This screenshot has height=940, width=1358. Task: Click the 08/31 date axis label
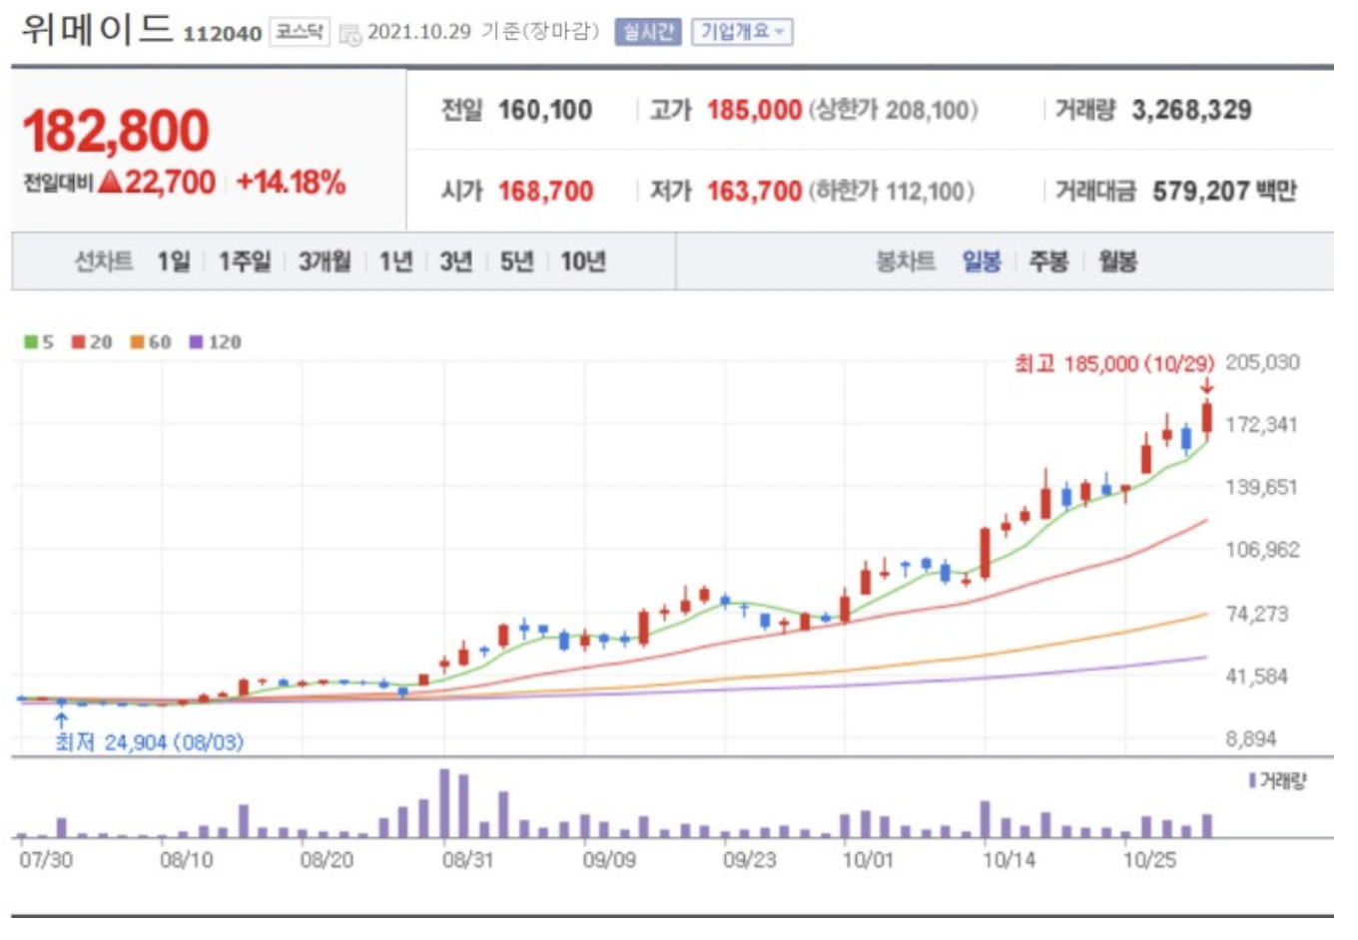tap(468, 860)
